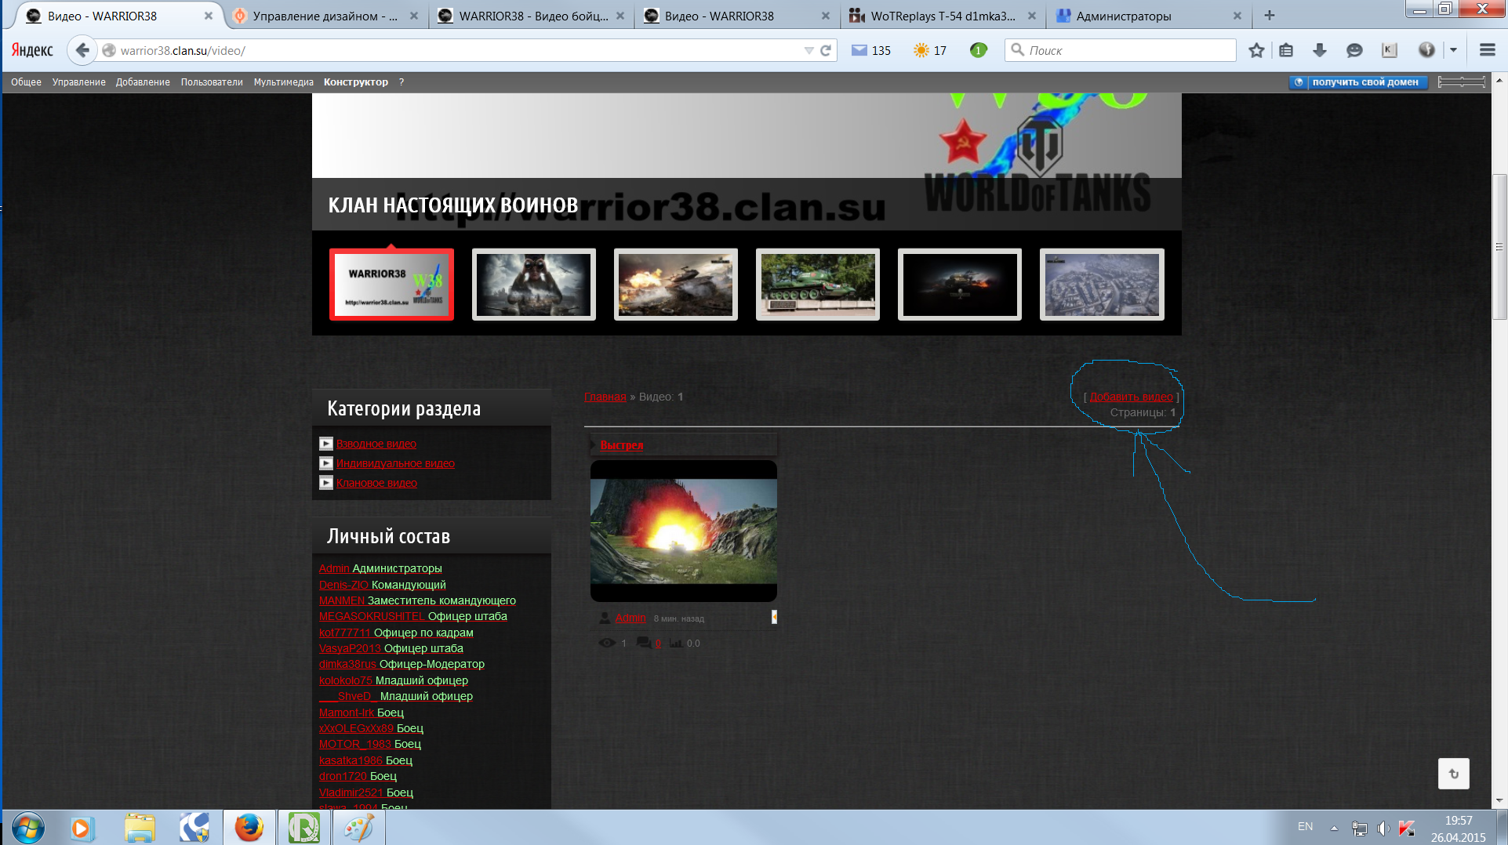The width and height of the screenshot is (1508, 845).
Task: Open the Firefox taskbar icon
Action: 249,828
